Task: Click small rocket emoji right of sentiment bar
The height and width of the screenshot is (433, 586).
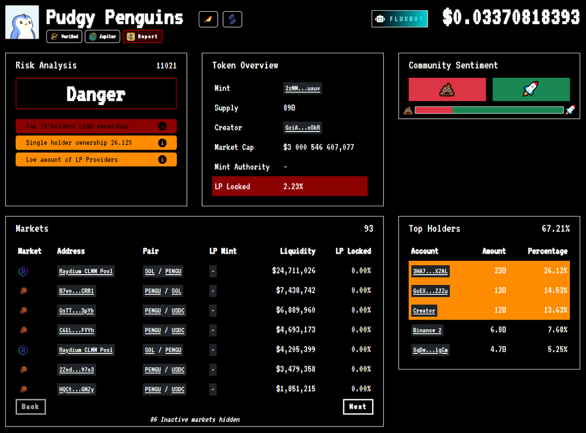Action: click(570, 110)
